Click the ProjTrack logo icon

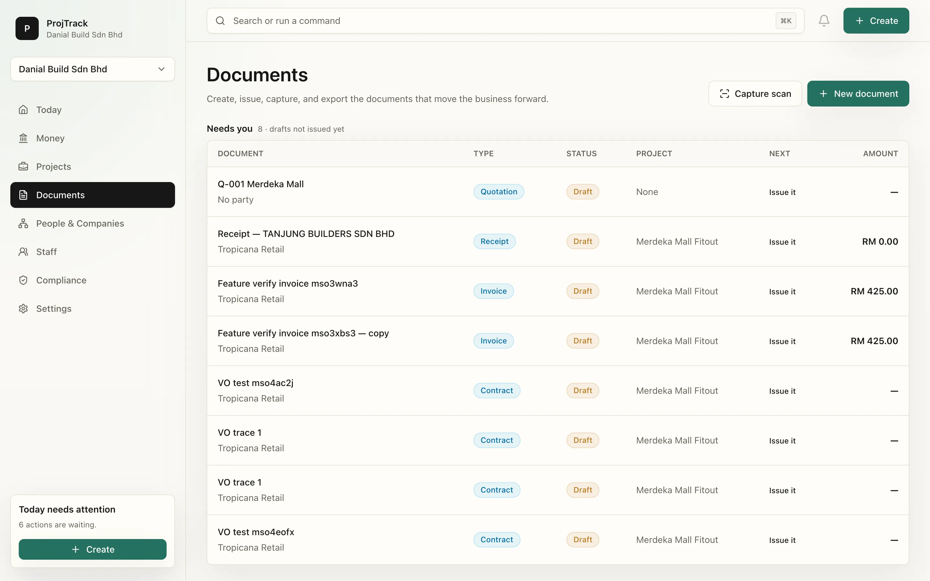click(x=27, y=28)
